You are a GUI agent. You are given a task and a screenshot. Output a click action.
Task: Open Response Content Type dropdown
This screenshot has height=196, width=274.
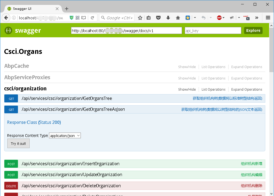tap(65, 136)
